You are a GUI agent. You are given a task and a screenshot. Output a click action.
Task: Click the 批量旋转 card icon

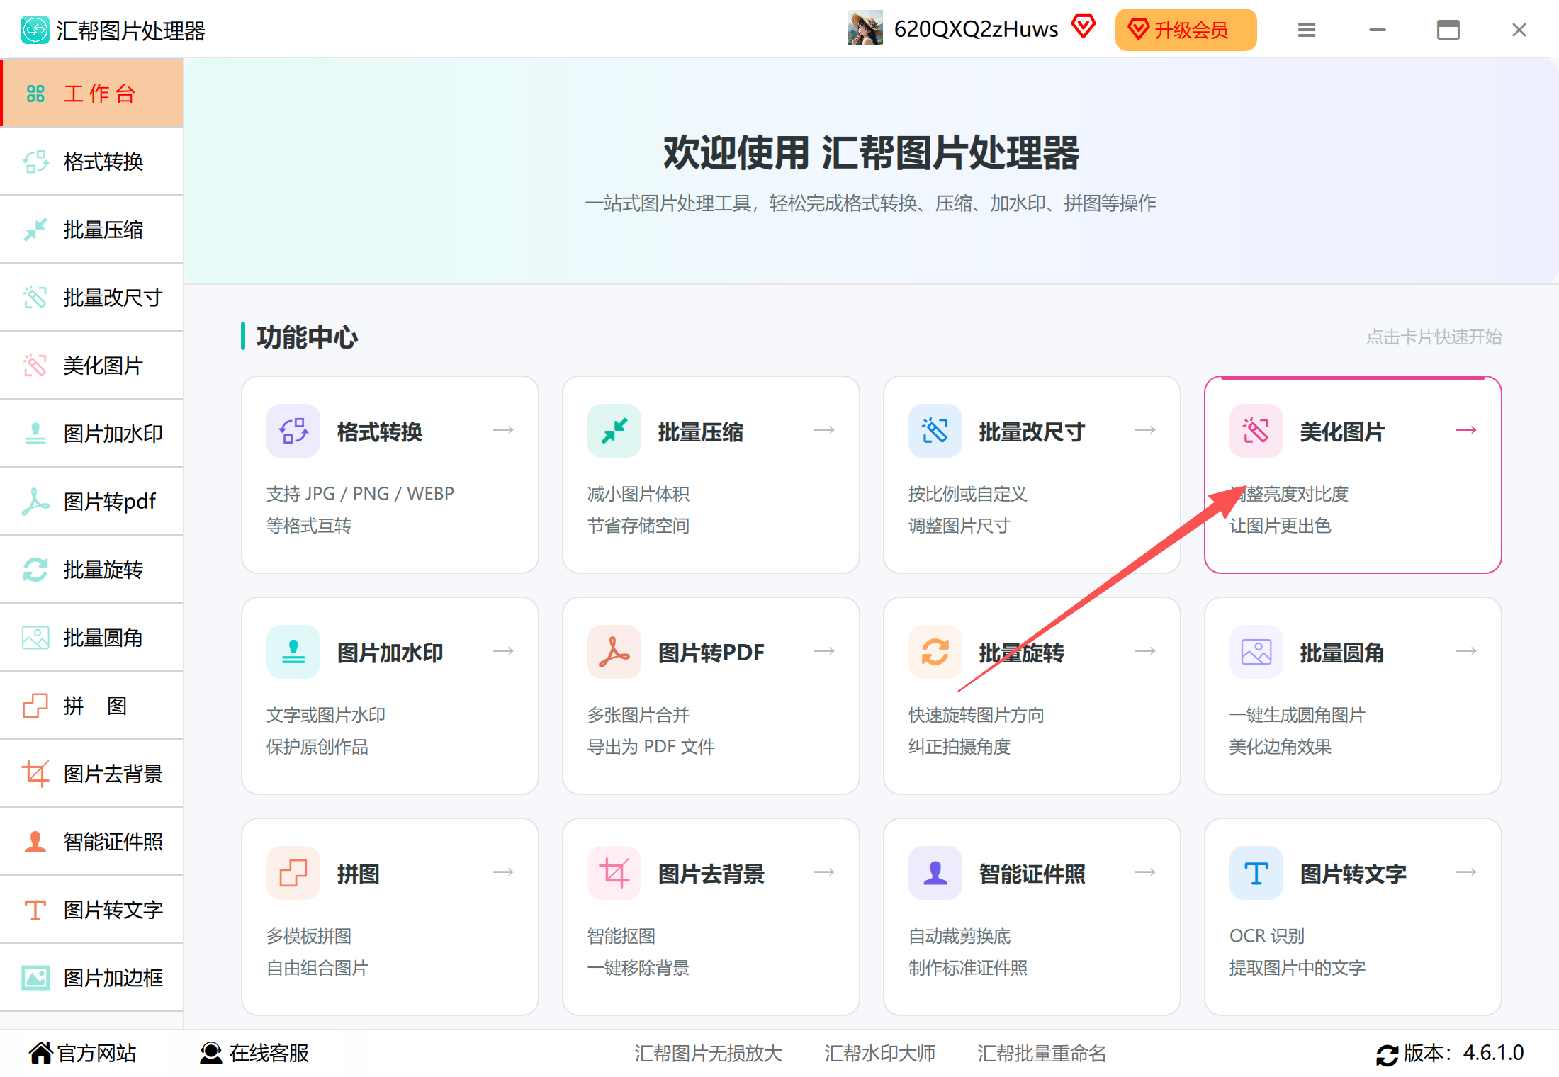[x=935, y=652]
